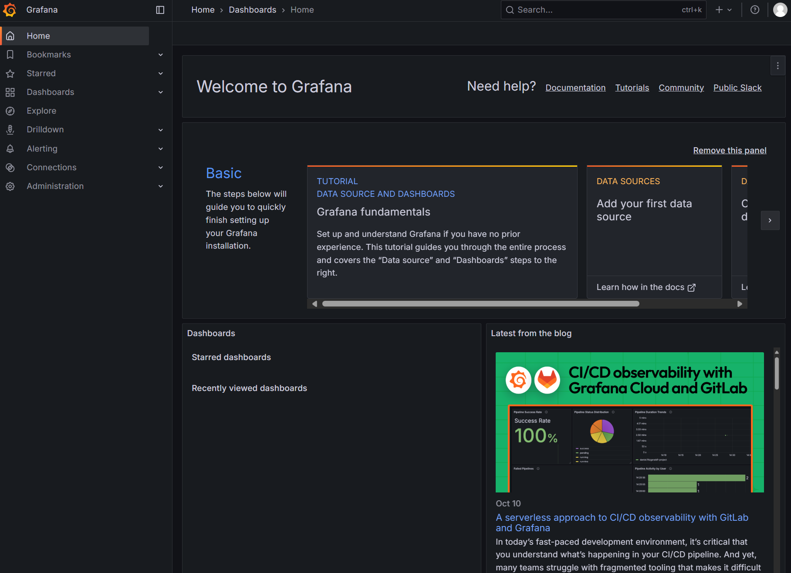Click the Starred dashboards heading
The width and height of the screenshot is (791, 573).
click(x=231, y=357)
